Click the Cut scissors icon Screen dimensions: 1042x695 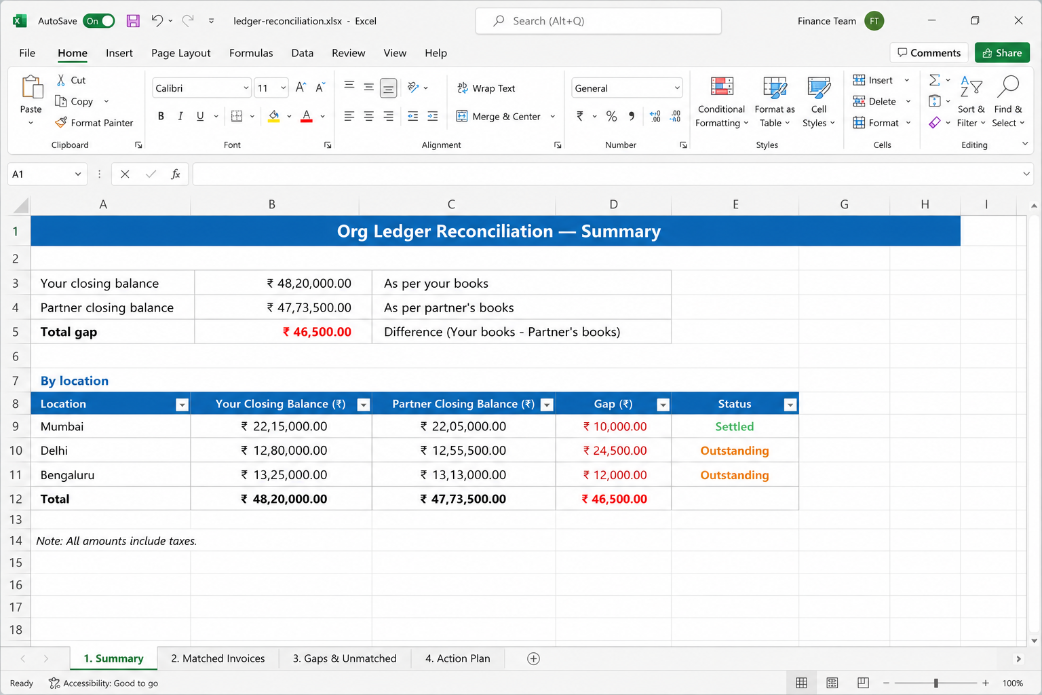pyautogui.click(x=61, y=80)
